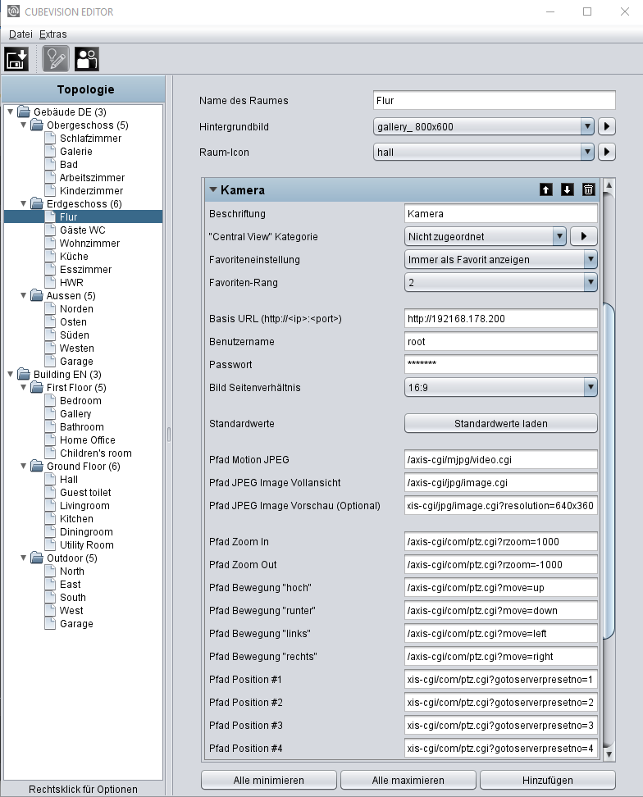The height and width of the screenshot is (797, 643).
Task: Move the Kamera panel down
Action: [x=568, y=190]
